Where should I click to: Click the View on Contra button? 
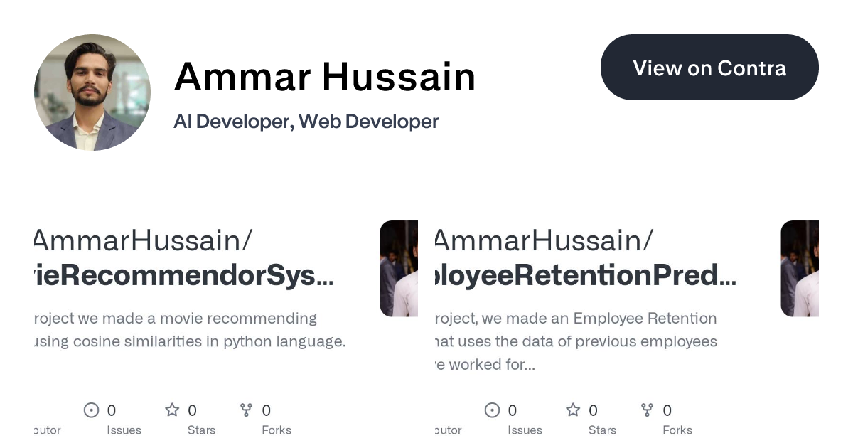tap(709, 67)
